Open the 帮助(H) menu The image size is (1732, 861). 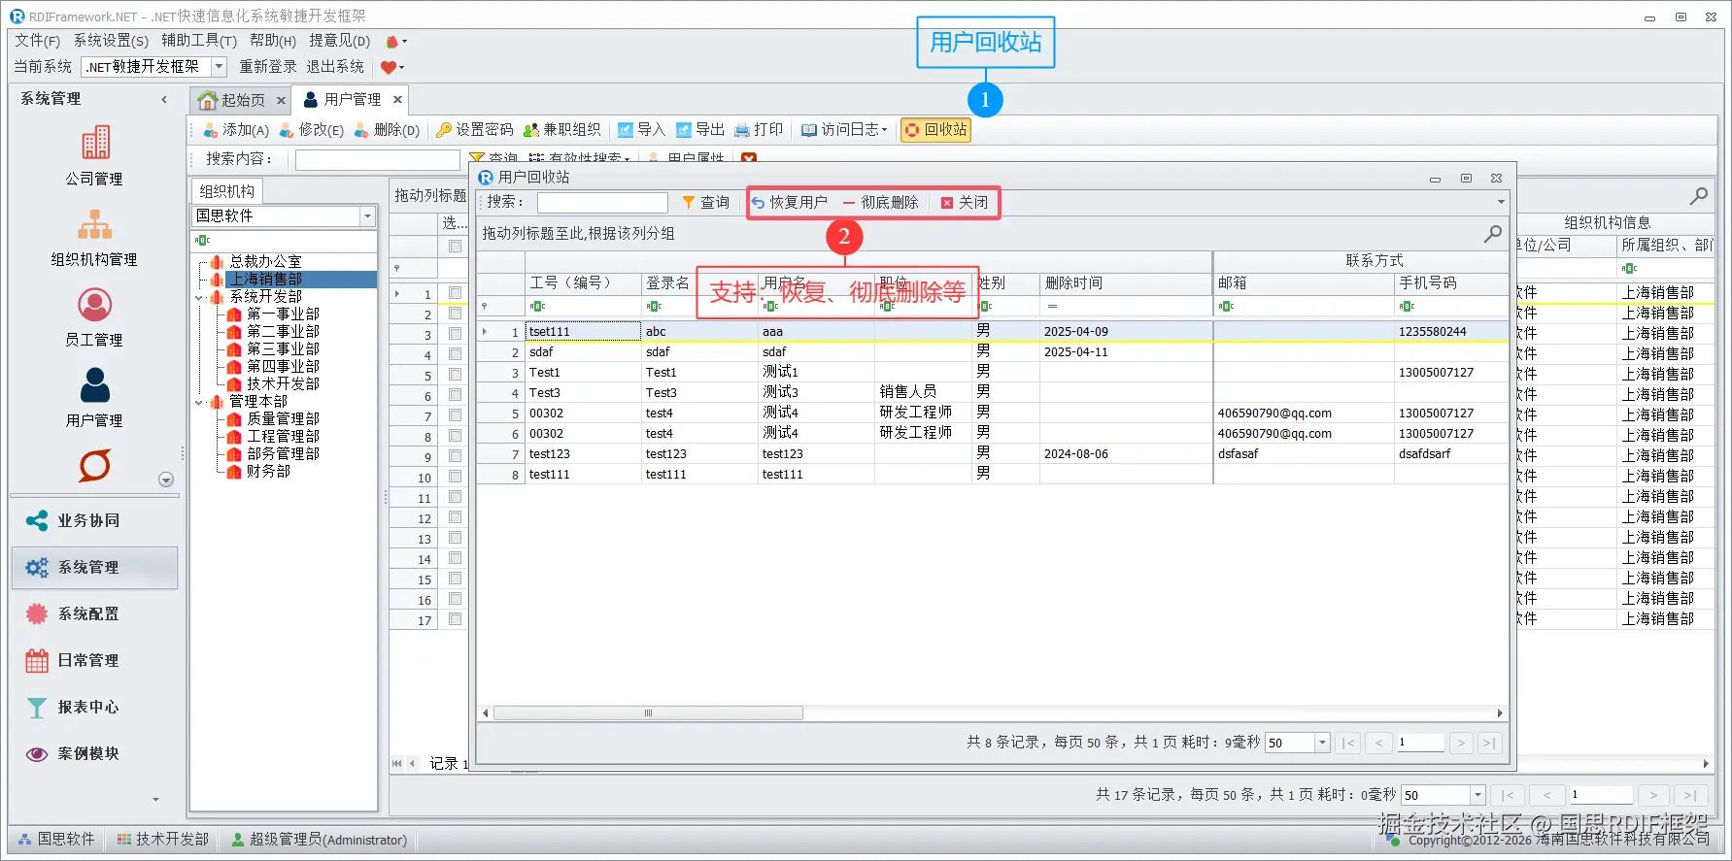click(x=273, y=41)
